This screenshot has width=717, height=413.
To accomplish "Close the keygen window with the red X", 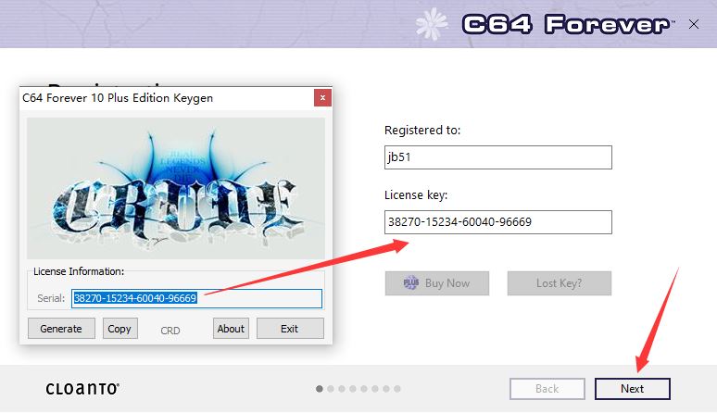I will pos(322,98).
